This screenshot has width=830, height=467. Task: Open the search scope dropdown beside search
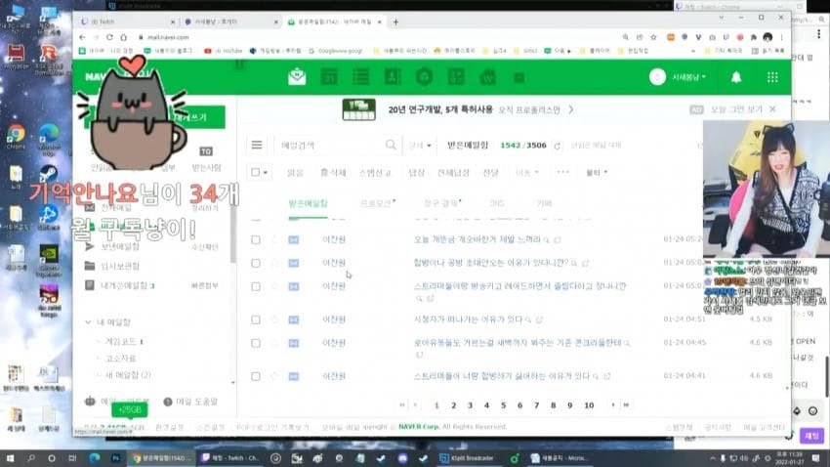tap(420, 145)
